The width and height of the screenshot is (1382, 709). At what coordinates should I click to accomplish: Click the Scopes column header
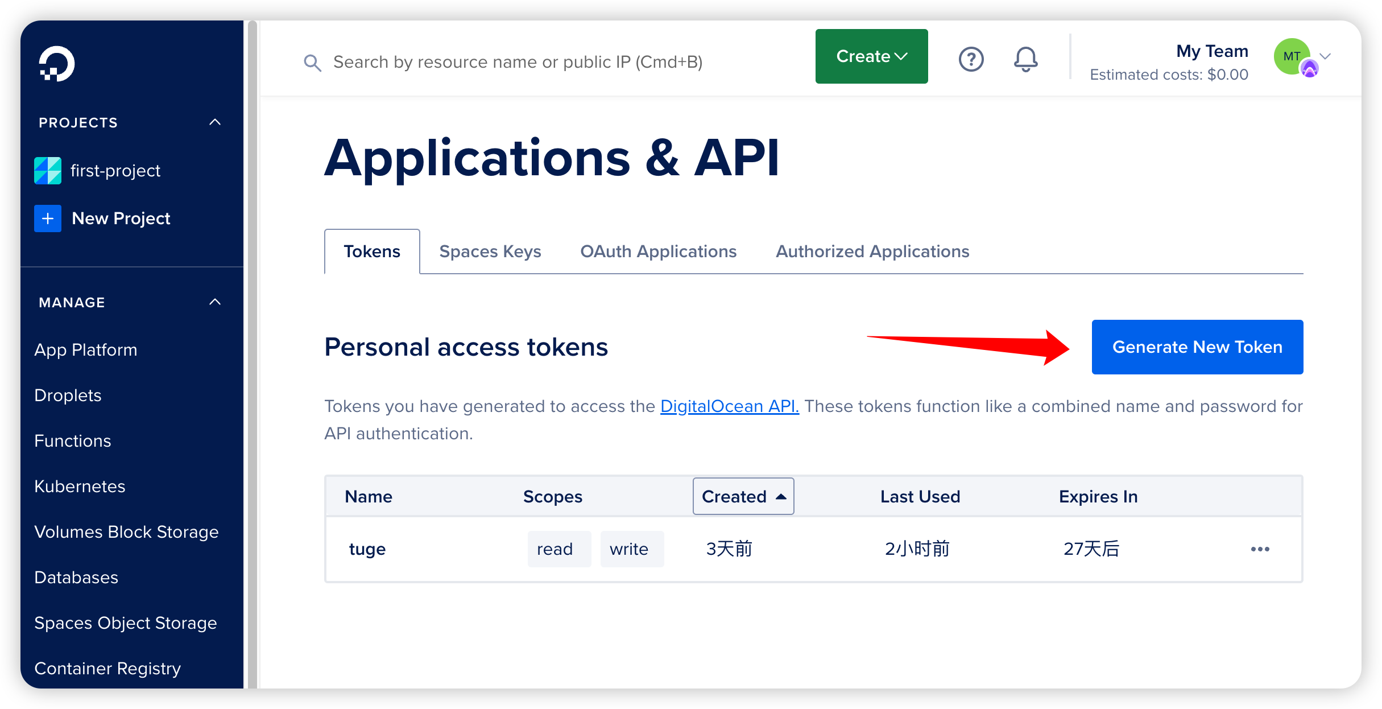553,497
